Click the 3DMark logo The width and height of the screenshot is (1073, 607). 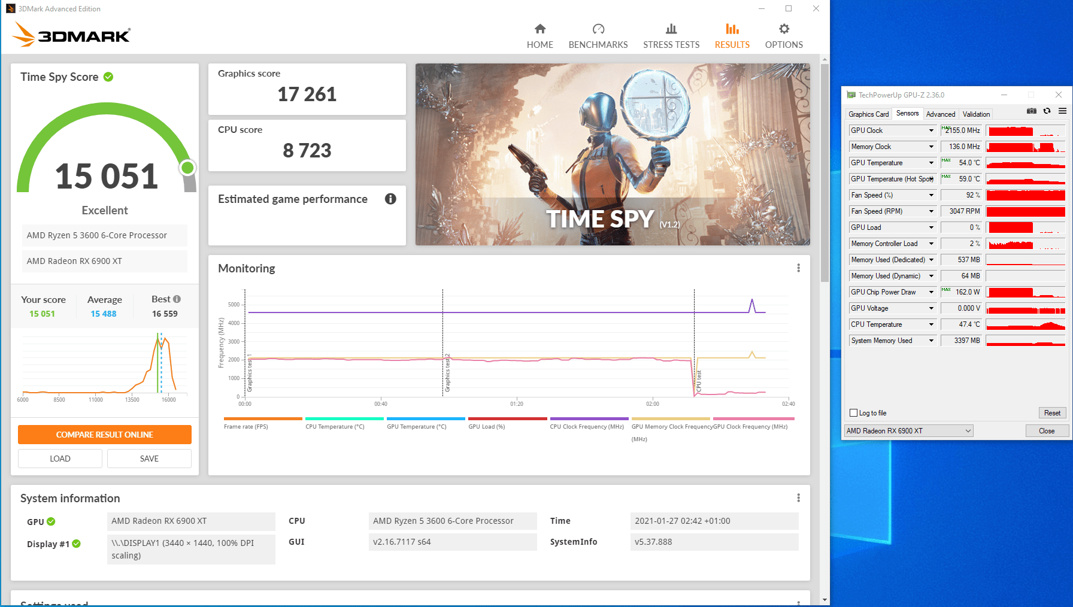[x=71, y=35]
